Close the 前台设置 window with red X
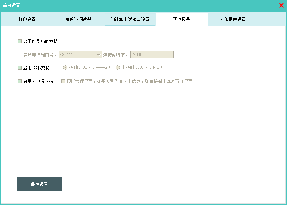Viewport: 287px width, 205px height. [x=281, y=5]
